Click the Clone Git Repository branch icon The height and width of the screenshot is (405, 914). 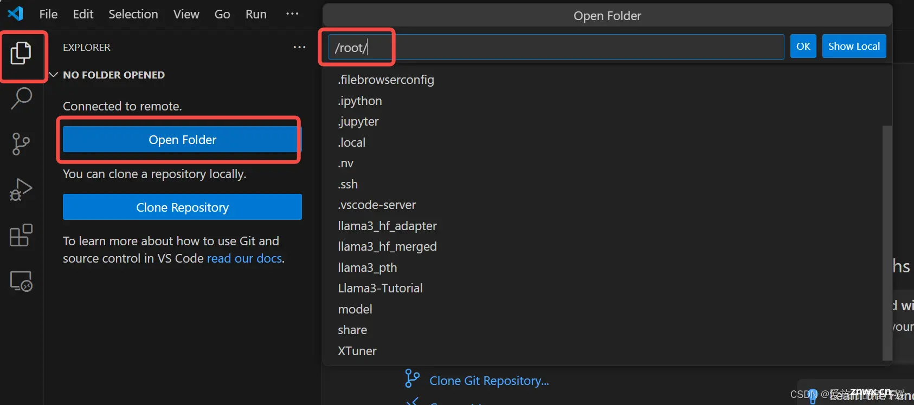pos(412,378)
